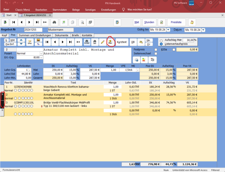Viewport: 225px width, 172px height.
Task: Open the Datei menu
Action: pyautogui.click(x=6, y=10)
